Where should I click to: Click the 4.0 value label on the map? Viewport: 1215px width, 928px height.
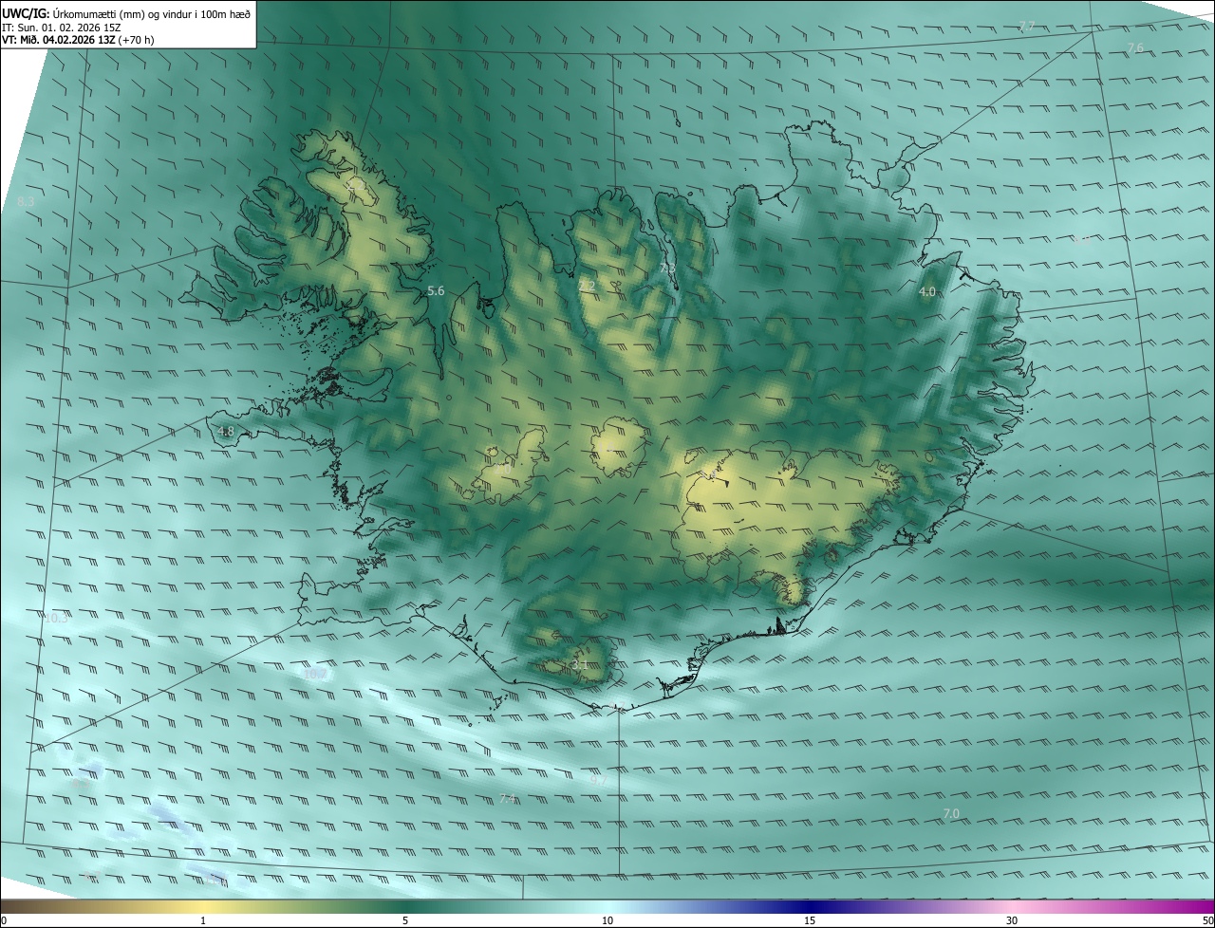[927, 292]
